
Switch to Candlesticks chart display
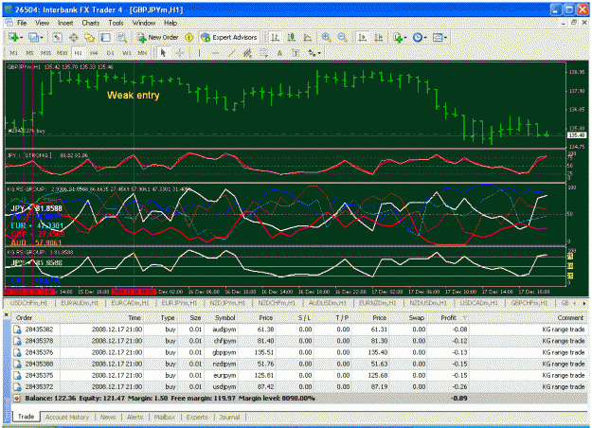coord(292,37)
